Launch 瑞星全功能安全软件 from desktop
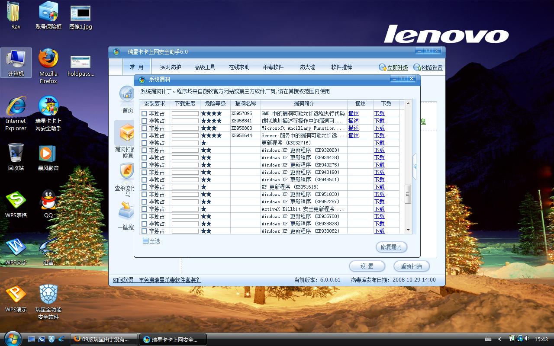 (48, 302)
